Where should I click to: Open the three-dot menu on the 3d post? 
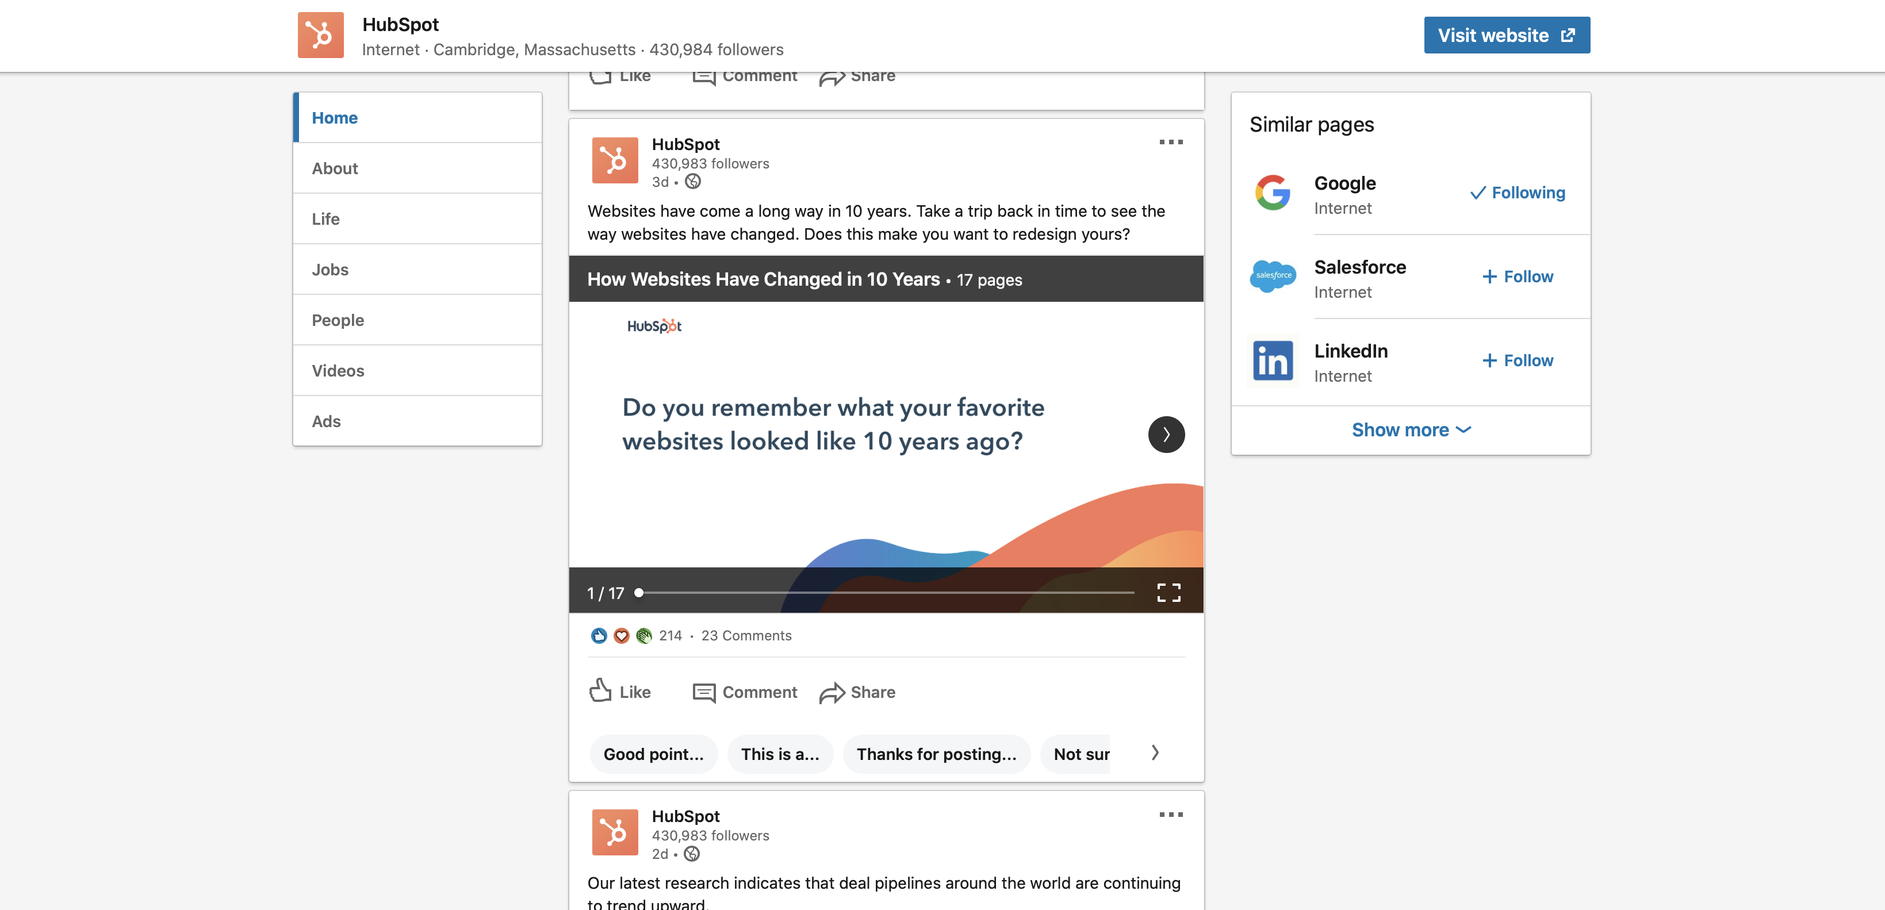point(1171,142)
